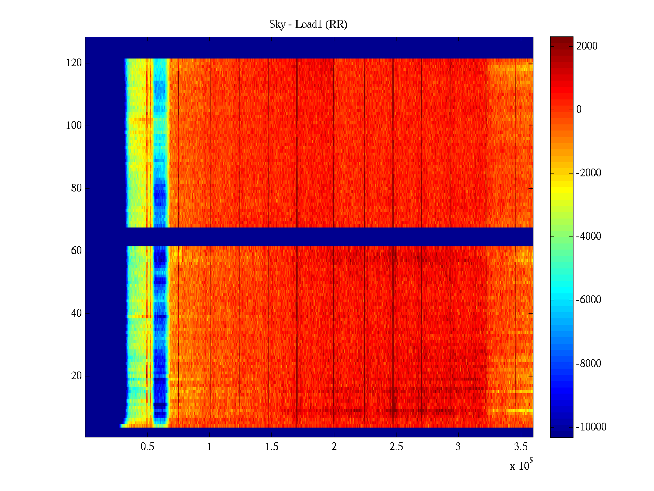Pick the dark red top of the colorbar
Image resolution: width=654 pixels, height=491 pixels.
coord(562,41)
